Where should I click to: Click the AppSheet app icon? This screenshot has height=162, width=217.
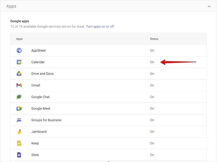19,51
